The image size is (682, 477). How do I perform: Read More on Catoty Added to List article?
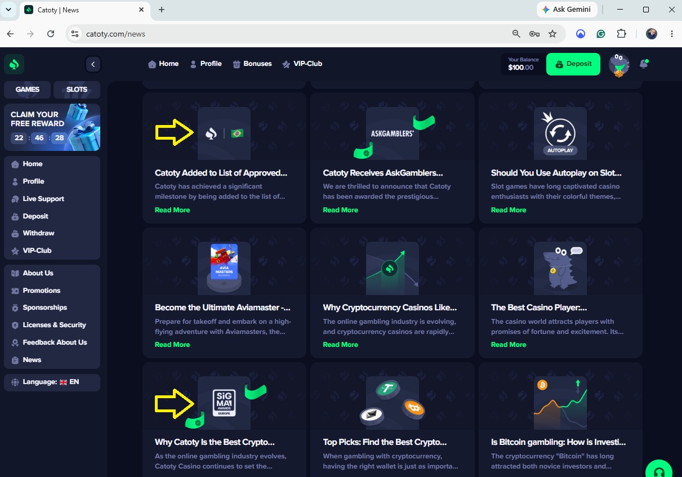pos(172,210)
